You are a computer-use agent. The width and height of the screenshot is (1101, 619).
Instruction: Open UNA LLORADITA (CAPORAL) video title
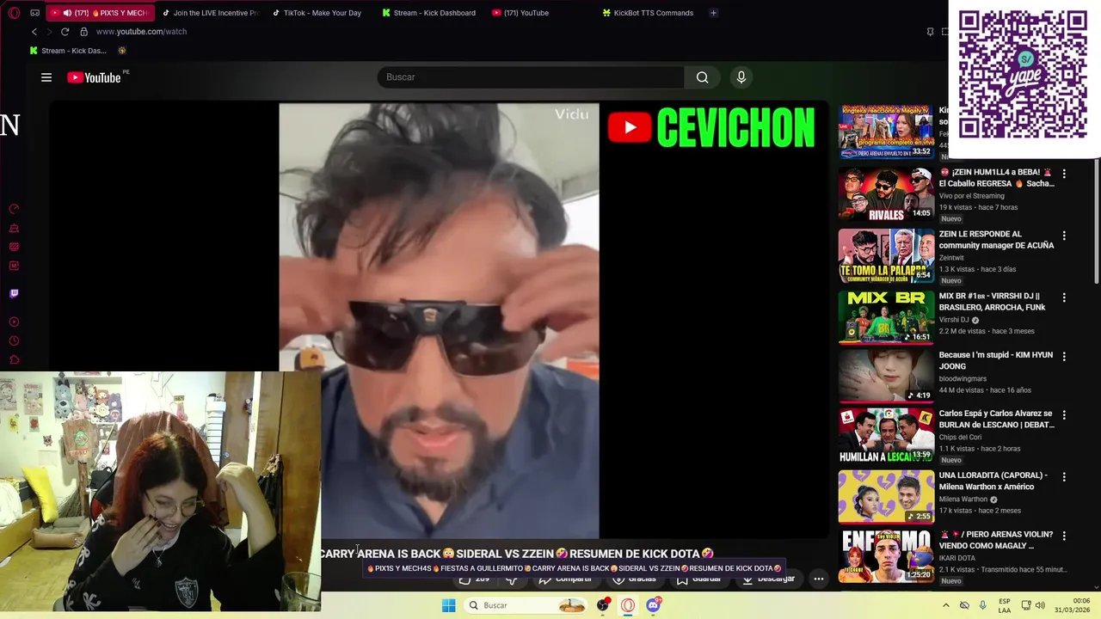click(993, 481)
